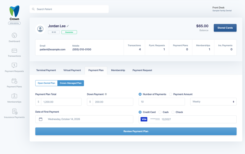Screen dimensions: 245x154
Task: Switch to the Terminal Payment tab
Action: pyautogui.click(x=46, y=70)
